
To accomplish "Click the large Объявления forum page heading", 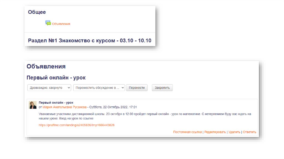I will (x=46, y=66).
